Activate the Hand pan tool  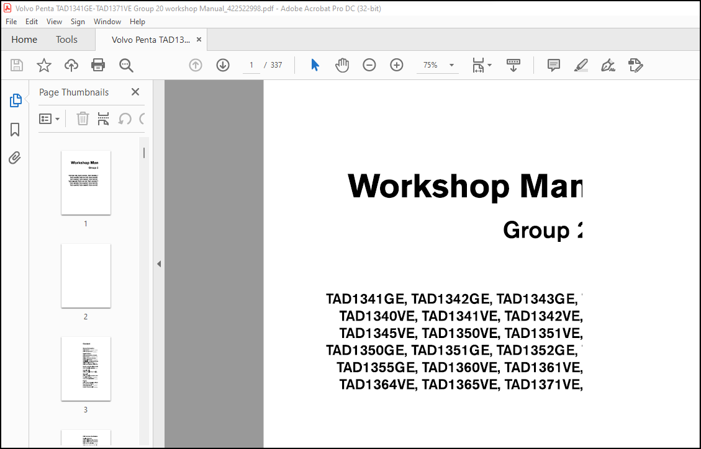pyautogui.click(x=342, y=65)
